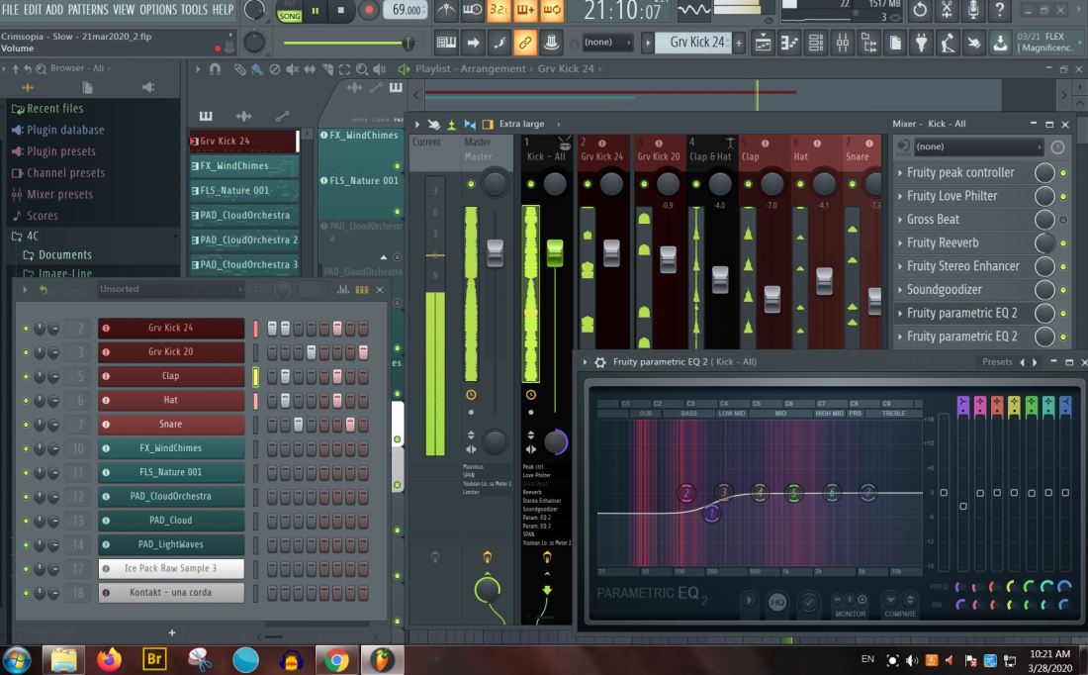Click the record button in transport bar
This screenshot has width=1088, height=675.
(369, 11)
